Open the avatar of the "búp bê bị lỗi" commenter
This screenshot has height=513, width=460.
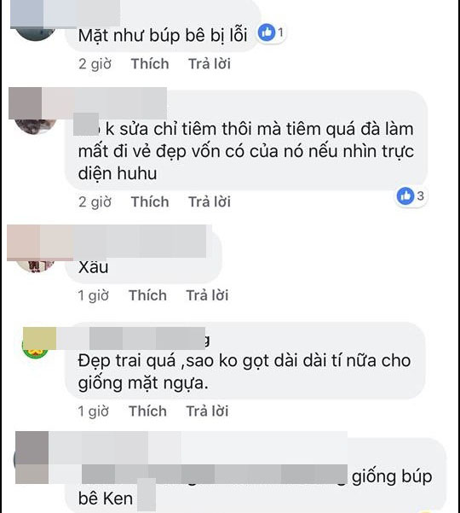(36, 32)
